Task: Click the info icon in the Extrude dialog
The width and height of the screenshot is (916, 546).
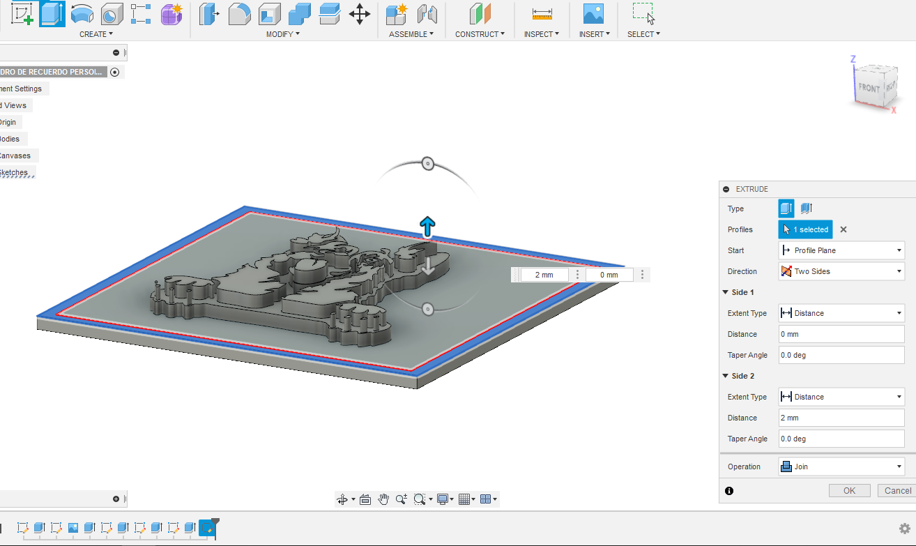Action: (x=729, y=491)
